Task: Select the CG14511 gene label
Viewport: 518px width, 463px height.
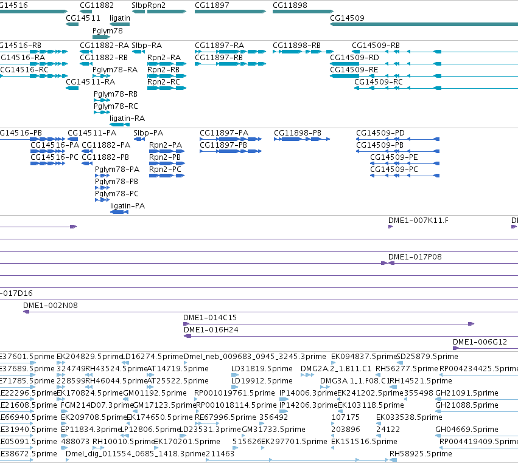Action: click(x=83, y=18)
